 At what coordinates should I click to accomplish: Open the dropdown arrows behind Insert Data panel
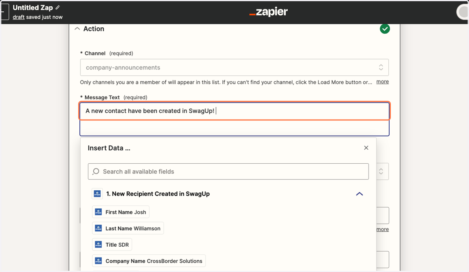381,172
